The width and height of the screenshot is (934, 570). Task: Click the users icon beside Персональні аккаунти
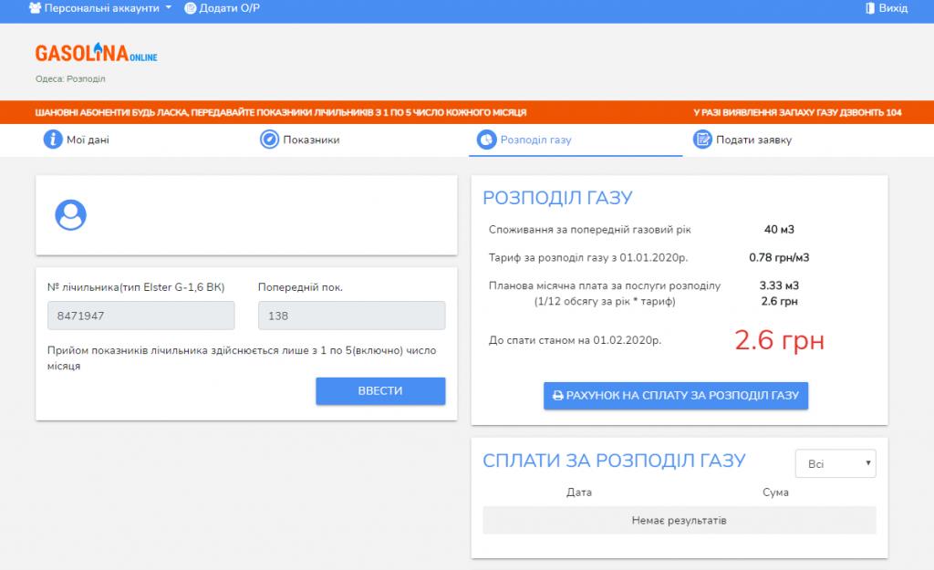point(35,8)
